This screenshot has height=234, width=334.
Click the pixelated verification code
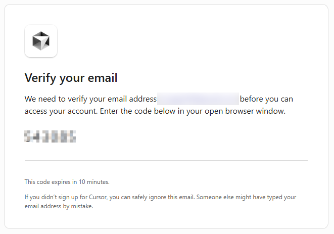pos(50,136)
